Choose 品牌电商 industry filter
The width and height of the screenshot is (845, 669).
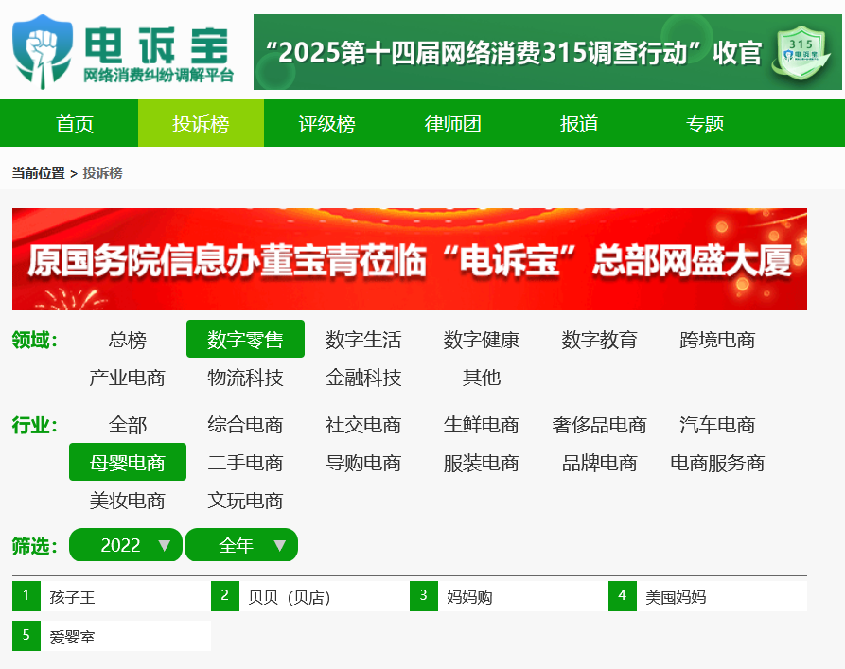coord(599,463)
